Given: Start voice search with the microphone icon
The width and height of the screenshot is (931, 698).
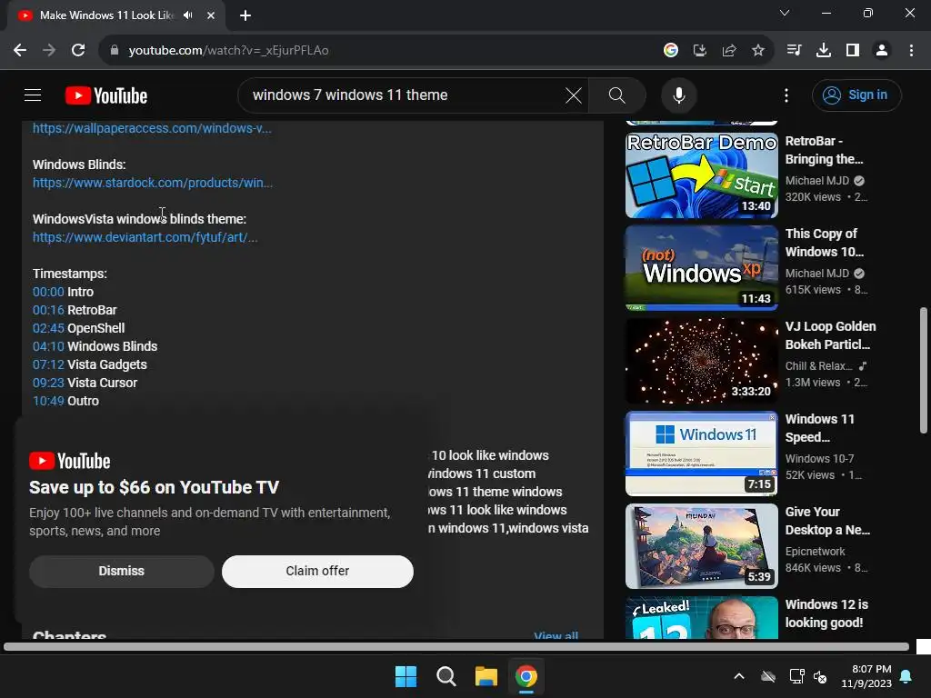Looking at the screenshot, I should pos(678,95).
